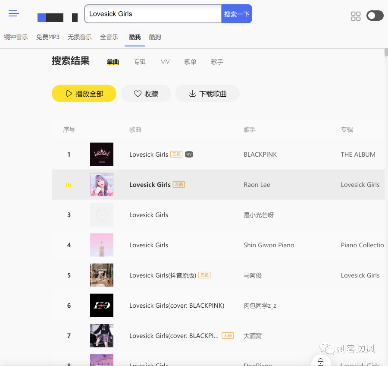Click the plaid skirt cover of song 7
The image size is (388, 366).
(x=102, y=335)
